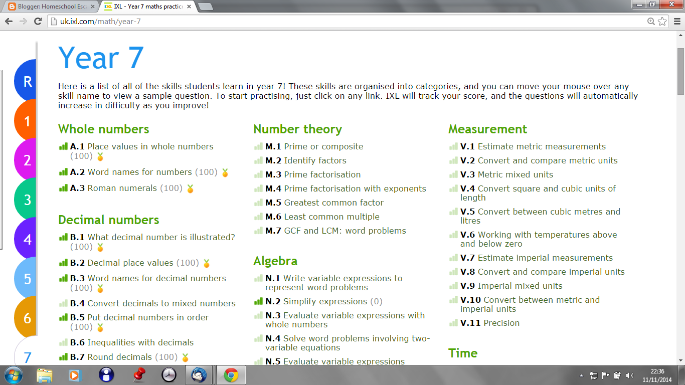Go to the Year 5 side tab
685x385 pixels.
(x=26, y=279)
